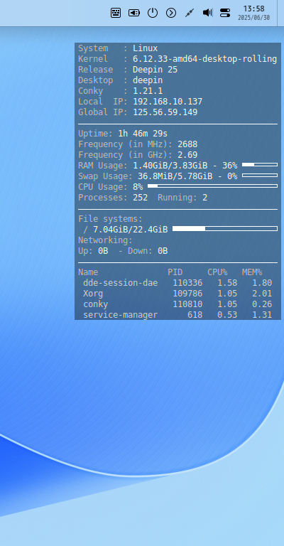Click the date 2025/06/30
This screenshot has width=284, height=546.
tap(253, 18)
